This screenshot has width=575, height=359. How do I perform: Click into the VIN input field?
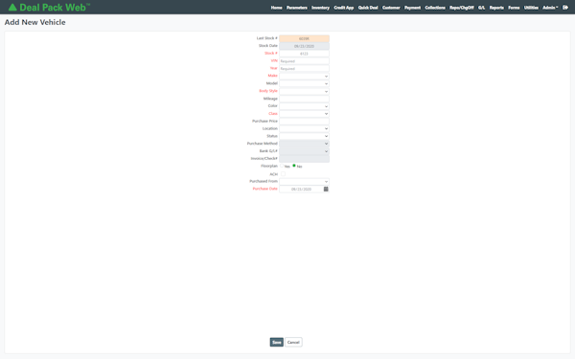[304, 61]
